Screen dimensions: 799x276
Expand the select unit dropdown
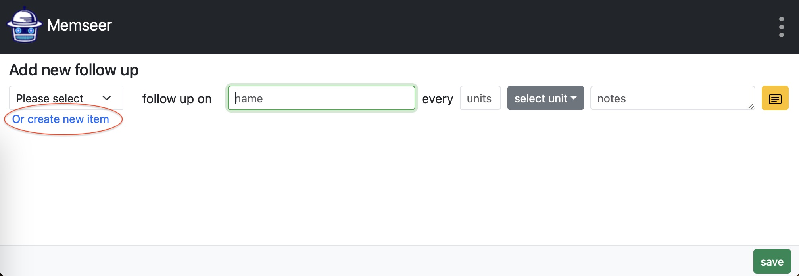(545, 98)
